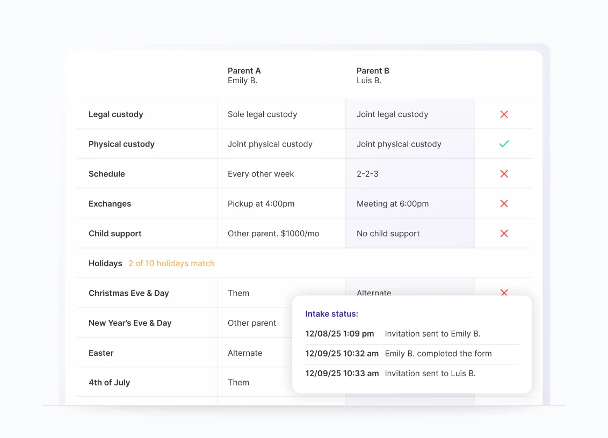This screenshot has width=608, height=438.
Task: Select the match icon beside Joint physical custody
Action: click(x=503, y=143)
